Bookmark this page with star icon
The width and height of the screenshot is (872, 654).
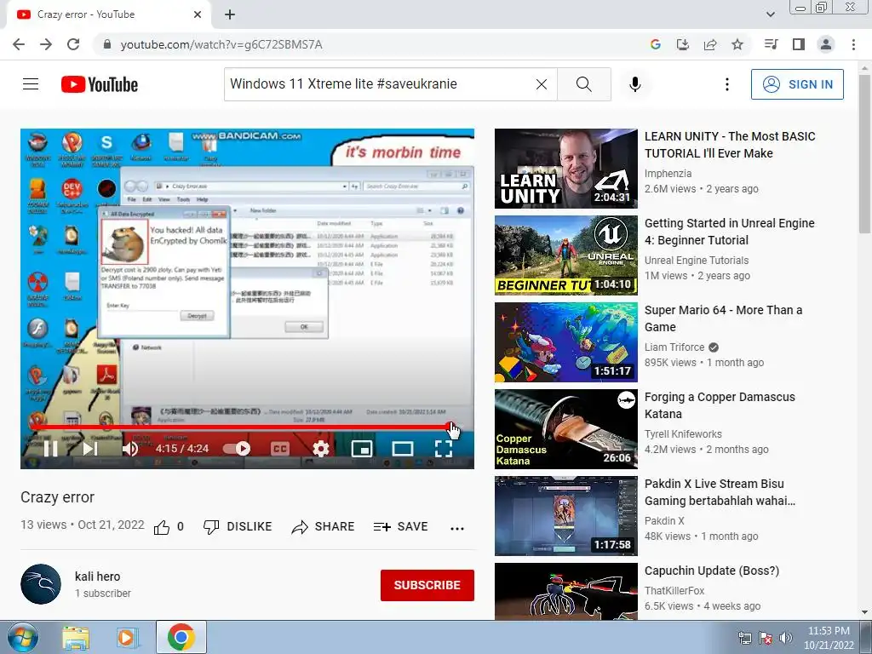[737, 44]
